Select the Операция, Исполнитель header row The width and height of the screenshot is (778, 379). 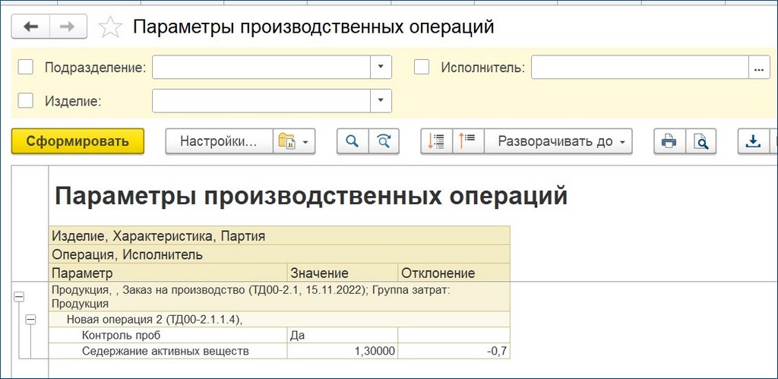[280, 255]
